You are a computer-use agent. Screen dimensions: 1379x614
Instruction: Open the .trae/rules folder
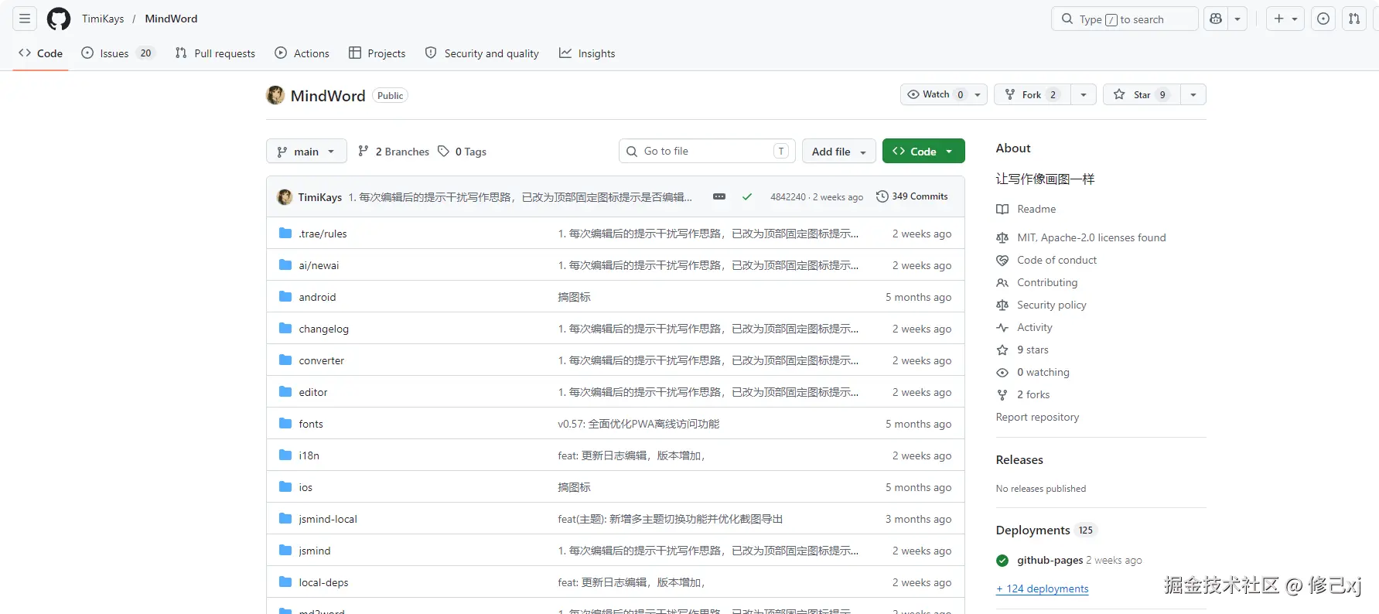coord(323,234)
